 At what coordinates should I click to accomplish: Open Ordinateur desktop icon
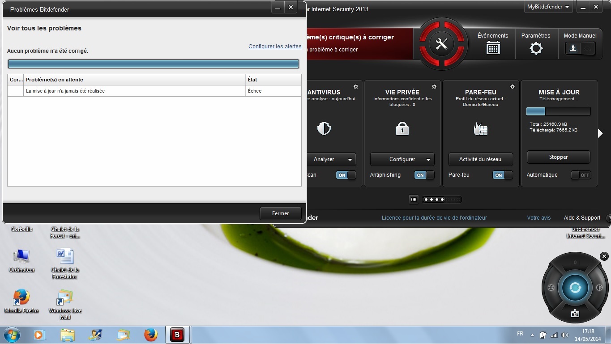[x=21, y=260]
